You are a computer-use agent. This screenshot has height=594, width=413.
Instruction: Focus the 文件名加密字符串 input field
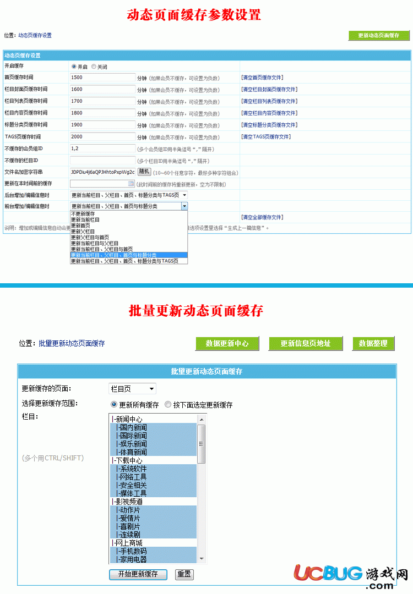click(x=102, y=172)
